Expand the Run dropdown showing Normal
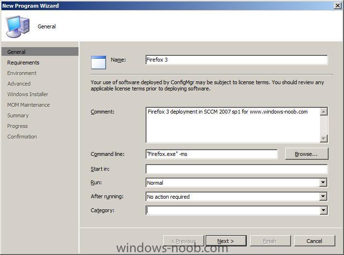344x255 pixels. [323, 182]
